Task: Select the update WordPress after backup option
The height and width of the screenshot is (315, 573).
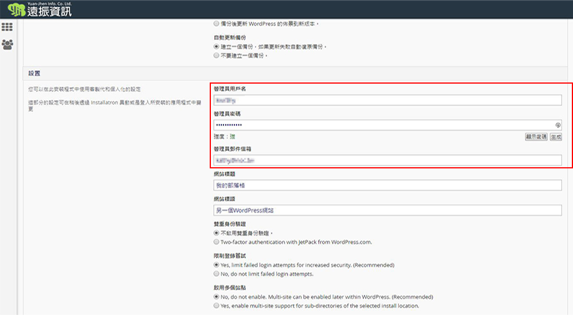Action: [x=216, y=24]
